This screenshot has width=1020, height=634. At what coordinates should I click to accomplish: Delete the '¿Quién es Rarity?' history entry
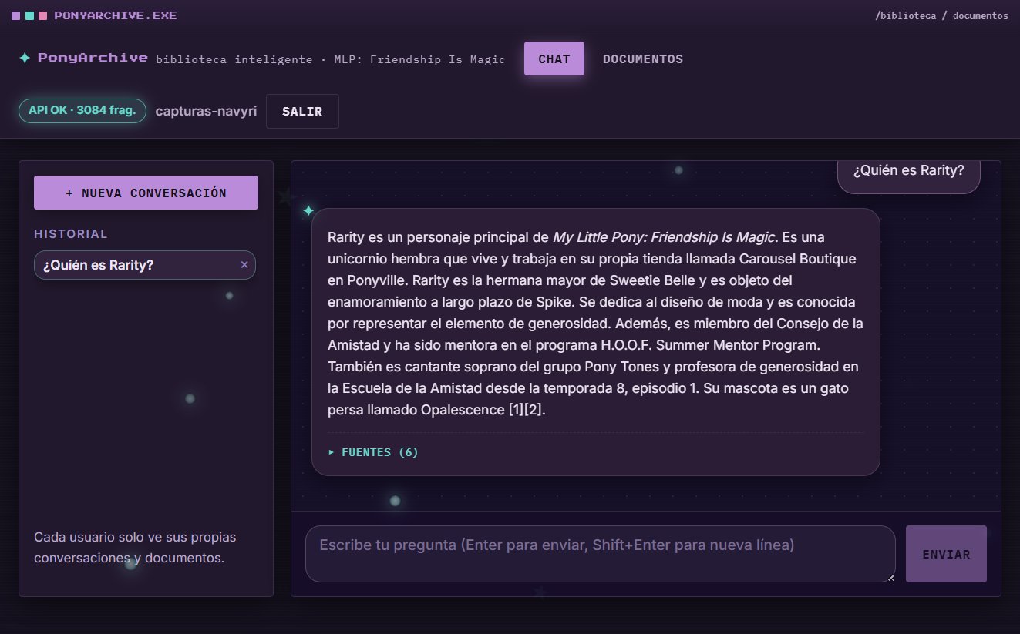(x=244, y=265)
